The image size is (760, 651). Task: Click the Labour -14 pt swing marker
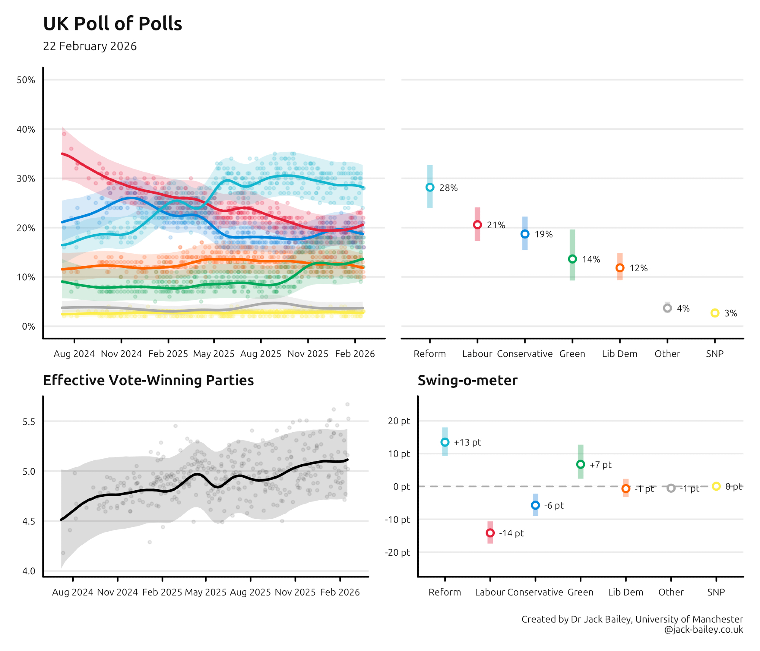(490, 533)
